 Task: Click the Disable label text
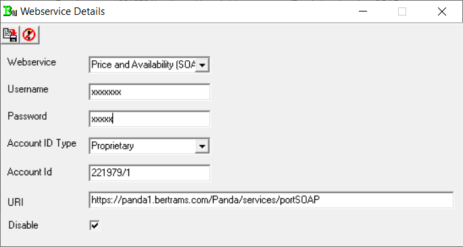click(x=24, y=225)
